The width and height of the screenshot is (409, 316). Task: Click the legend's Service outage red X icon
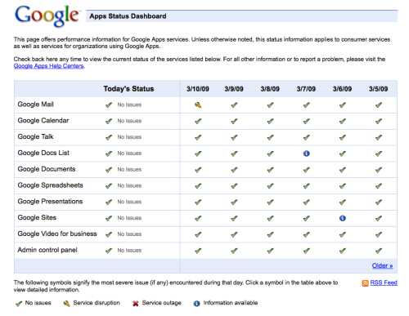(x=136, y=304)
